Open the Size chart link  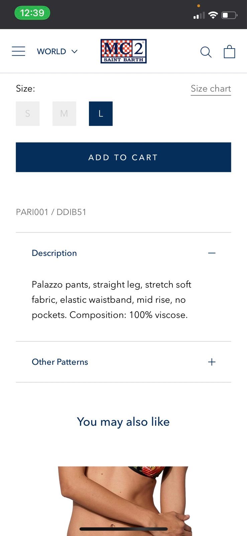pos(211,89)
